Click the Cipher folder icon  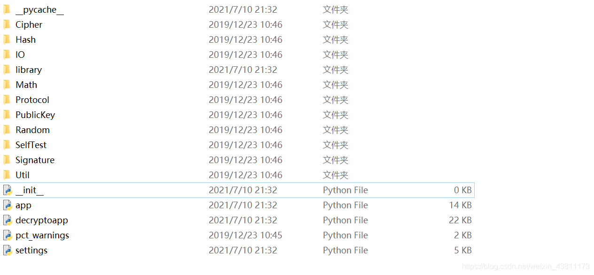point(7,24)
